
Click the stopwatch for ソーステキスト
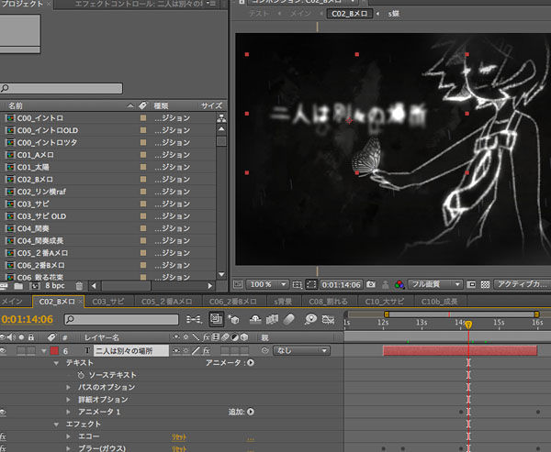click(81, 375)
